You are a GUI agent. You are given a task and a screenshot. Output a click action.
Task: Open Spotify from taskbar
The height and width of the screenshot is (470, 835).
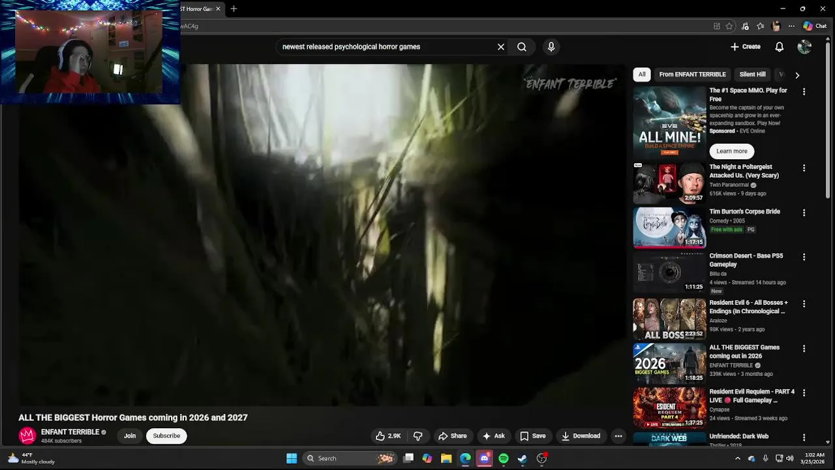[504, 458]
